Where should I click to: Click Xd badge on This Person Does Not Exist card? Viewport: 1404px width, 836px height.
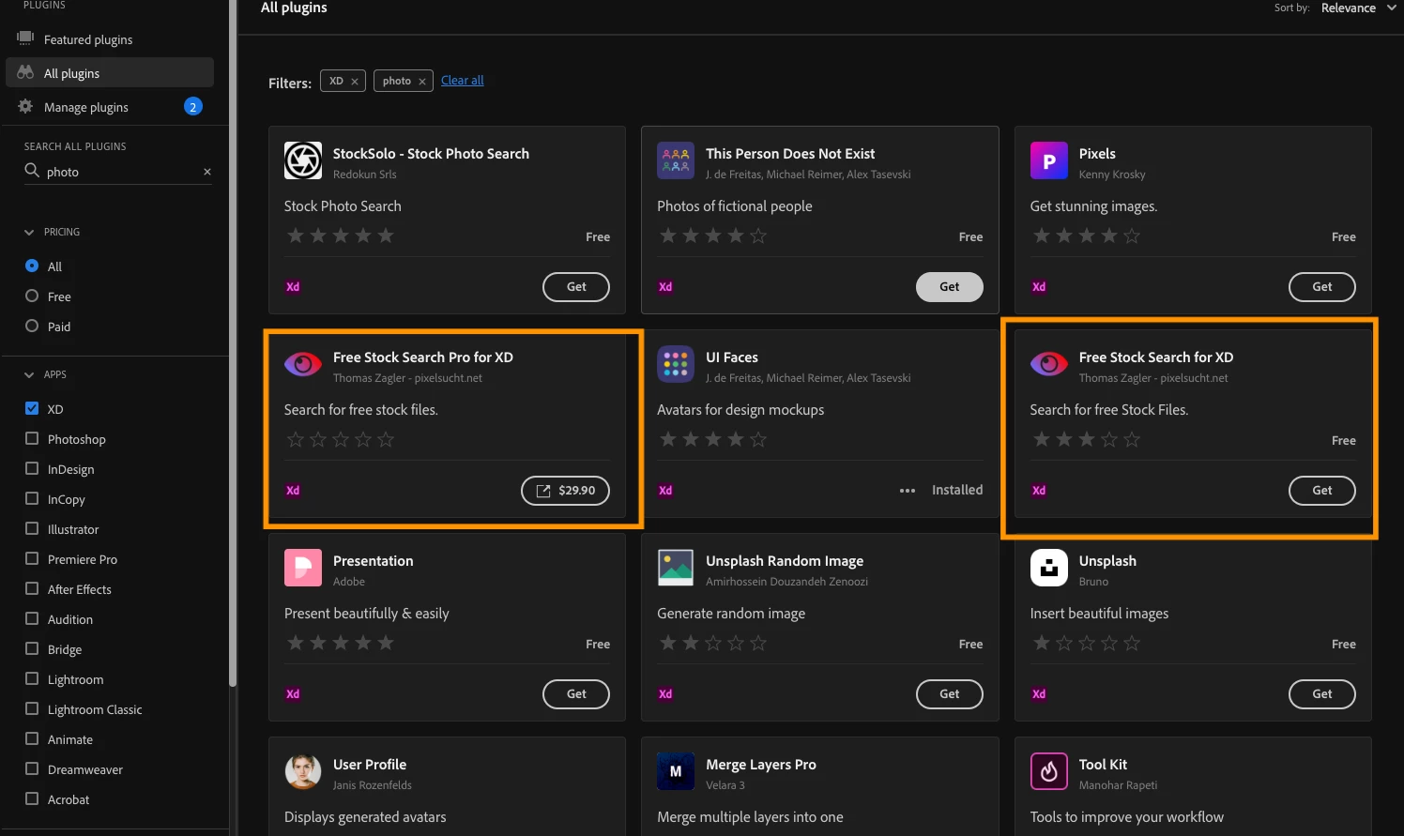[665, 287]
